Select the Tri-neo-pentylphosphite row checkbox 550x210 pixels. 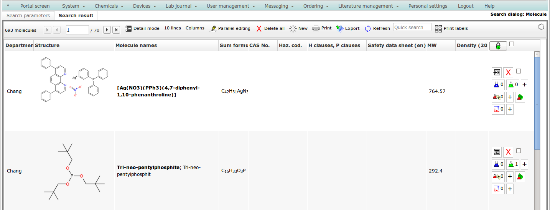click(519, 151)
